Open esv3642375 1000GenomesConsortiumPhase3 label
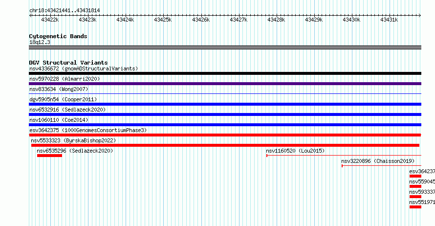The image size is (435, 226). (x=88, y=130)
